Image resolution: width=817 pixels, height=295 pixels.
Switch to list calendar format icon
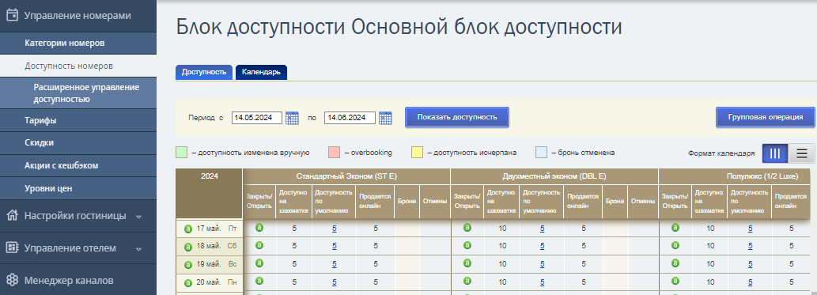[801, 153]
